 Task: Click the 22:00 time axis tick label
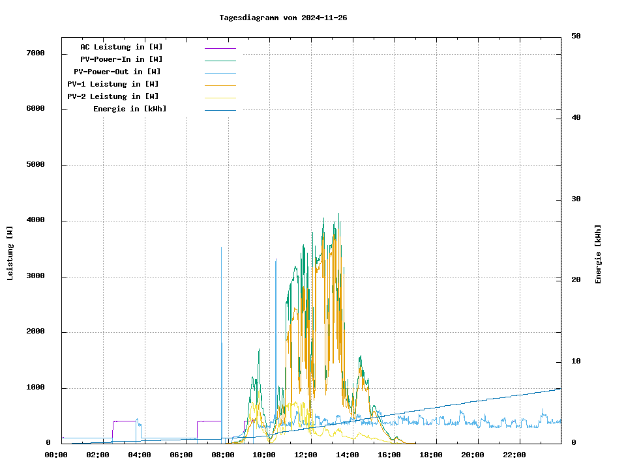point(514,455)
